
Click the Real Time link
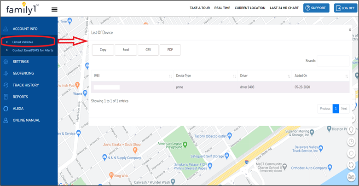point(222,8)
